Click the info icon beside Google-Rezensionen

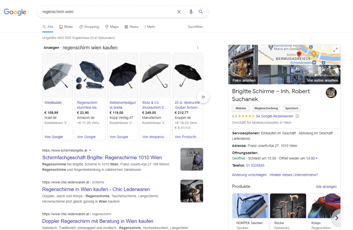(297, 116)
